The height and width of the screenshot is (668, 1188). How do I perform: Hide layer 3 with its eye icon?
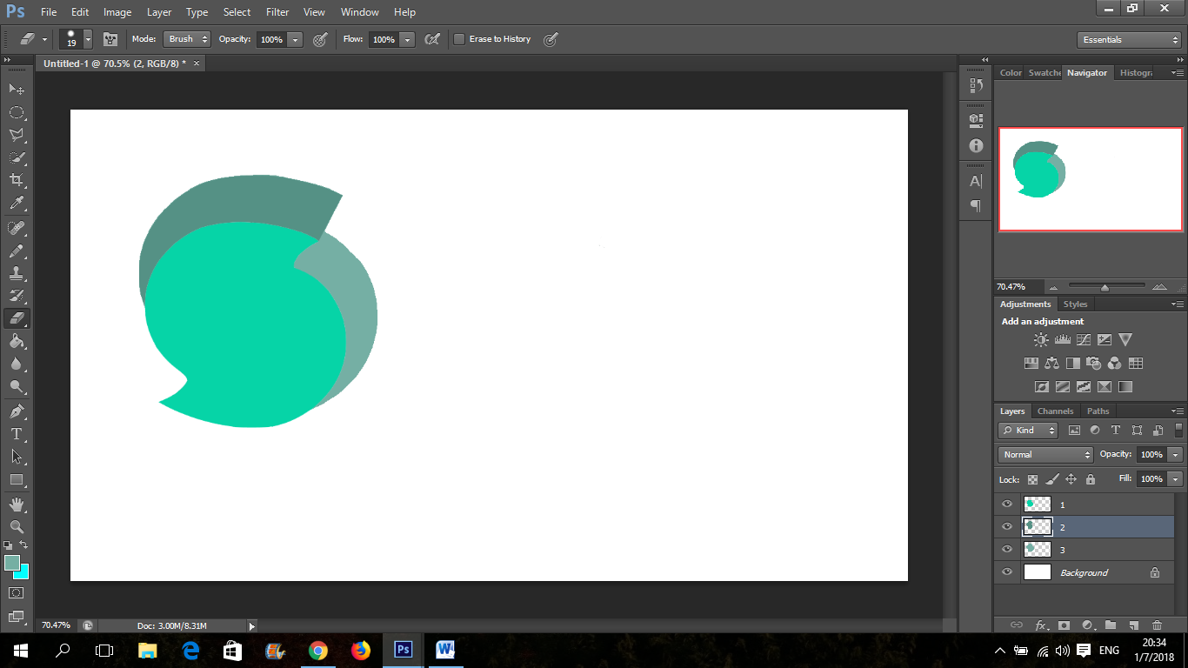1007,549
